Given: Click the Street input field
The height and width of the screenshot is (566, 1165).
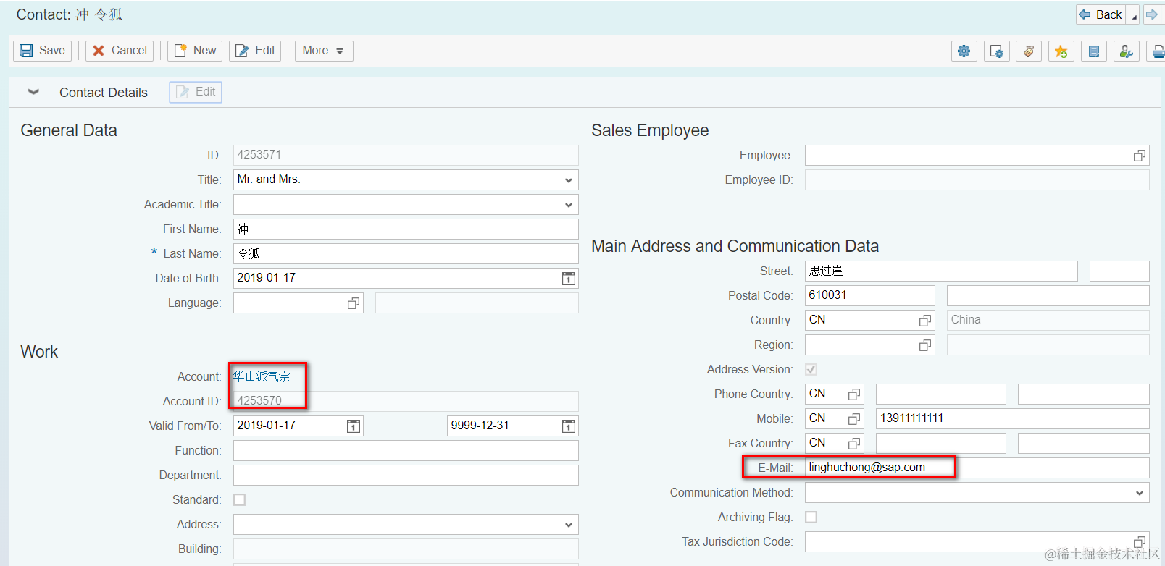Looking at the screenshot, I should click(941, 271).
